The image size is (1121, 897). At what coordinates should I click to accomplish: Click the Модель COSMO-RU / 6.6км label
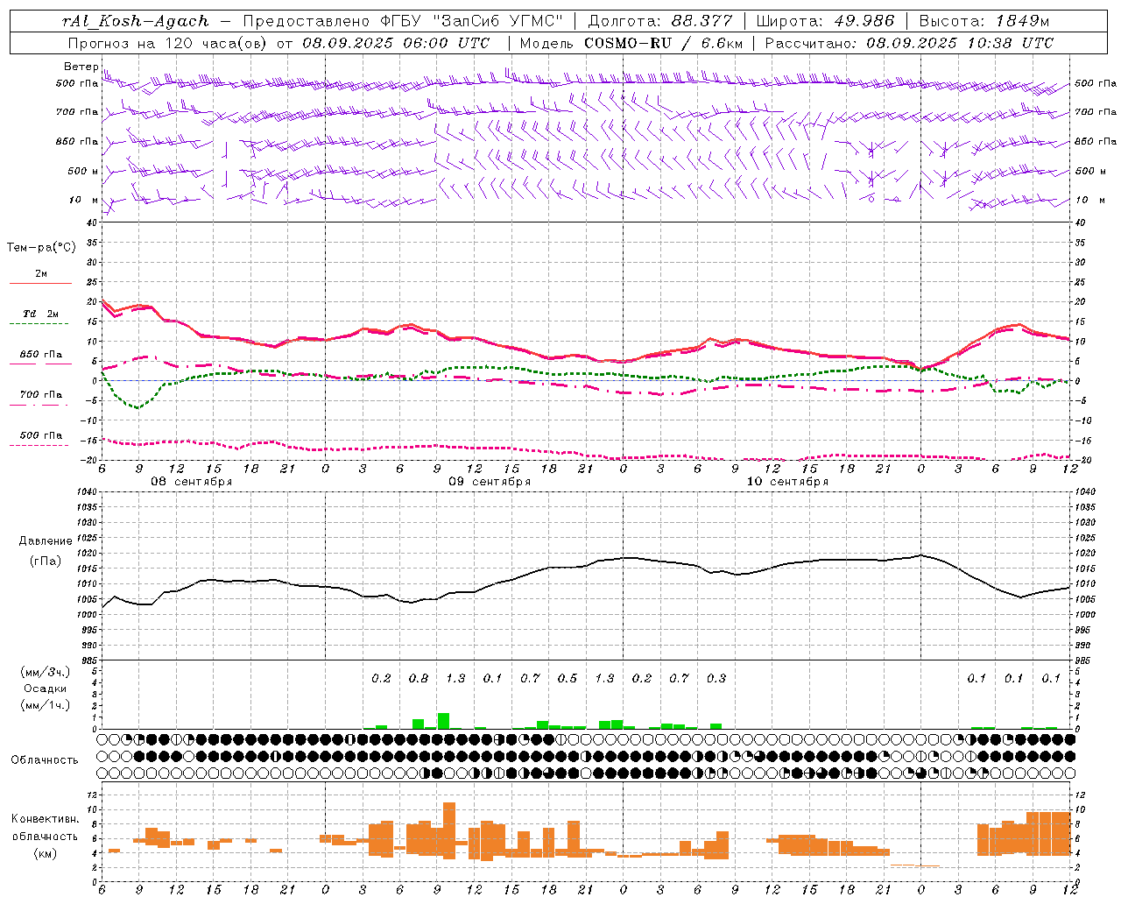point(632,43)
